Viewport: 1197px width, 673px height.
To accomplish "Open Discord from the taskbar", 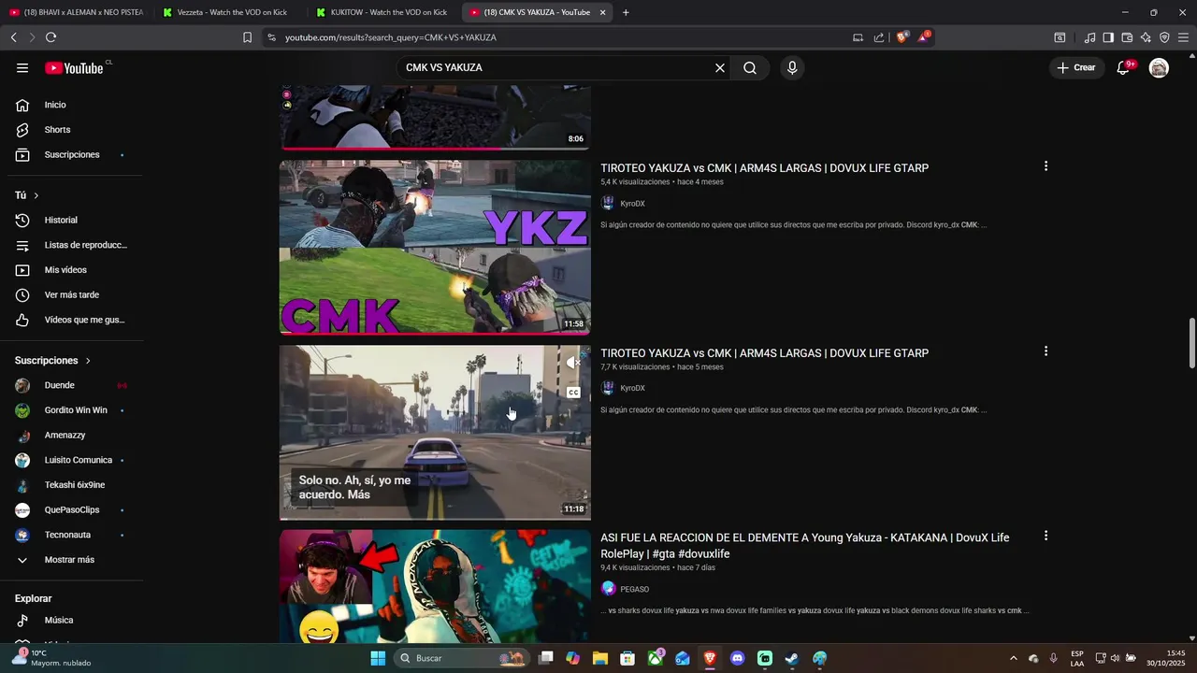I will [x=738, y=658].
